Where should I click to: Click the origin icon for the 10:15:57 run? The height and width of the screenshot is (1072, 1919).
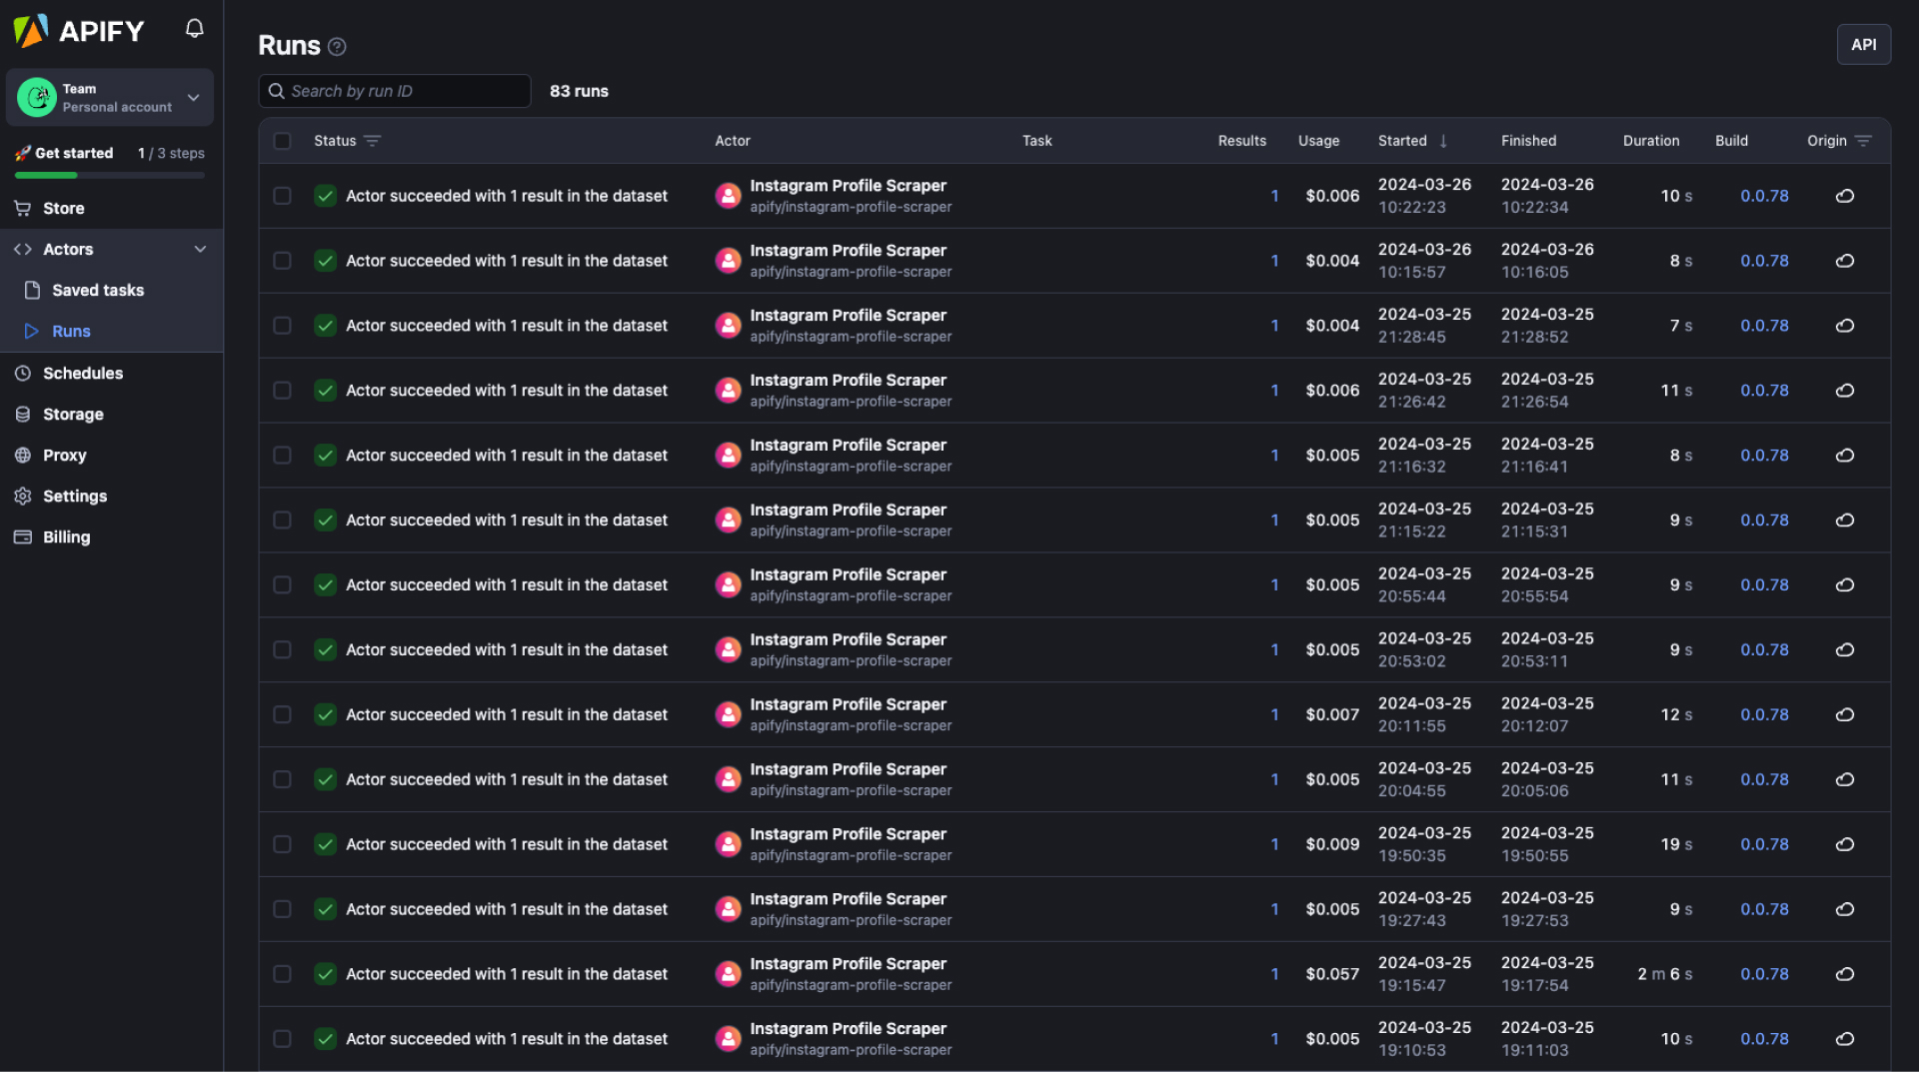1845,261
